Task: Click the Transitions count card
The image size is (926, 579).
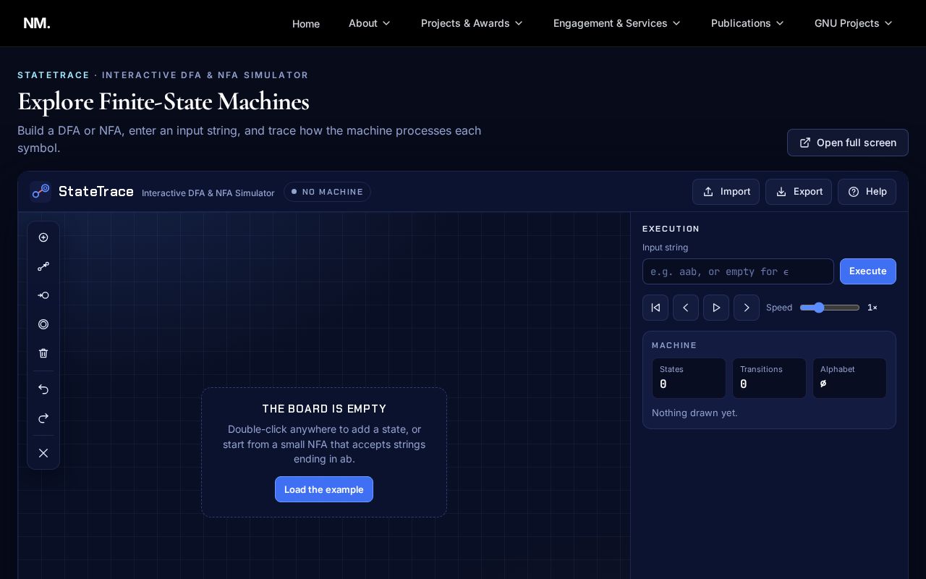Action: pos(769,378)
